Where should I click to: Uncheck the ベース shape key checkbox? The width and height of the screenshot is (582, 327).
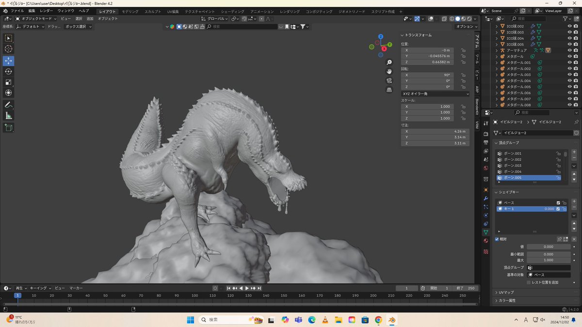coord(558,203)
